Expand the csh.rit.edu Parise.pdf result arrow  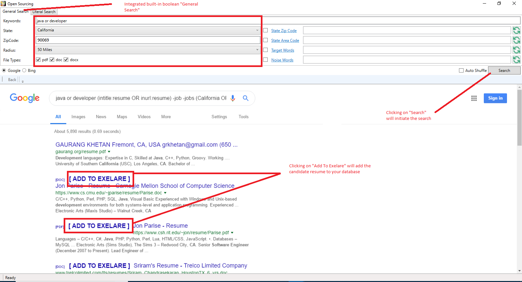[x=232, y=233]
